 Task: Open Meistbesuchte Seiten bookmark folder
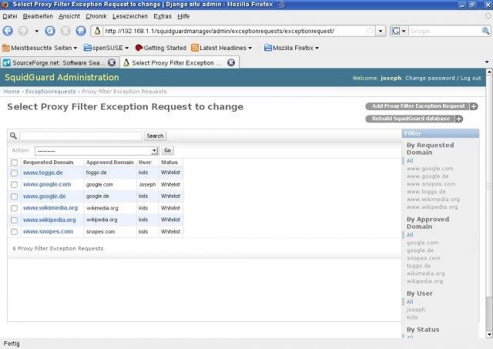(39, 48)
